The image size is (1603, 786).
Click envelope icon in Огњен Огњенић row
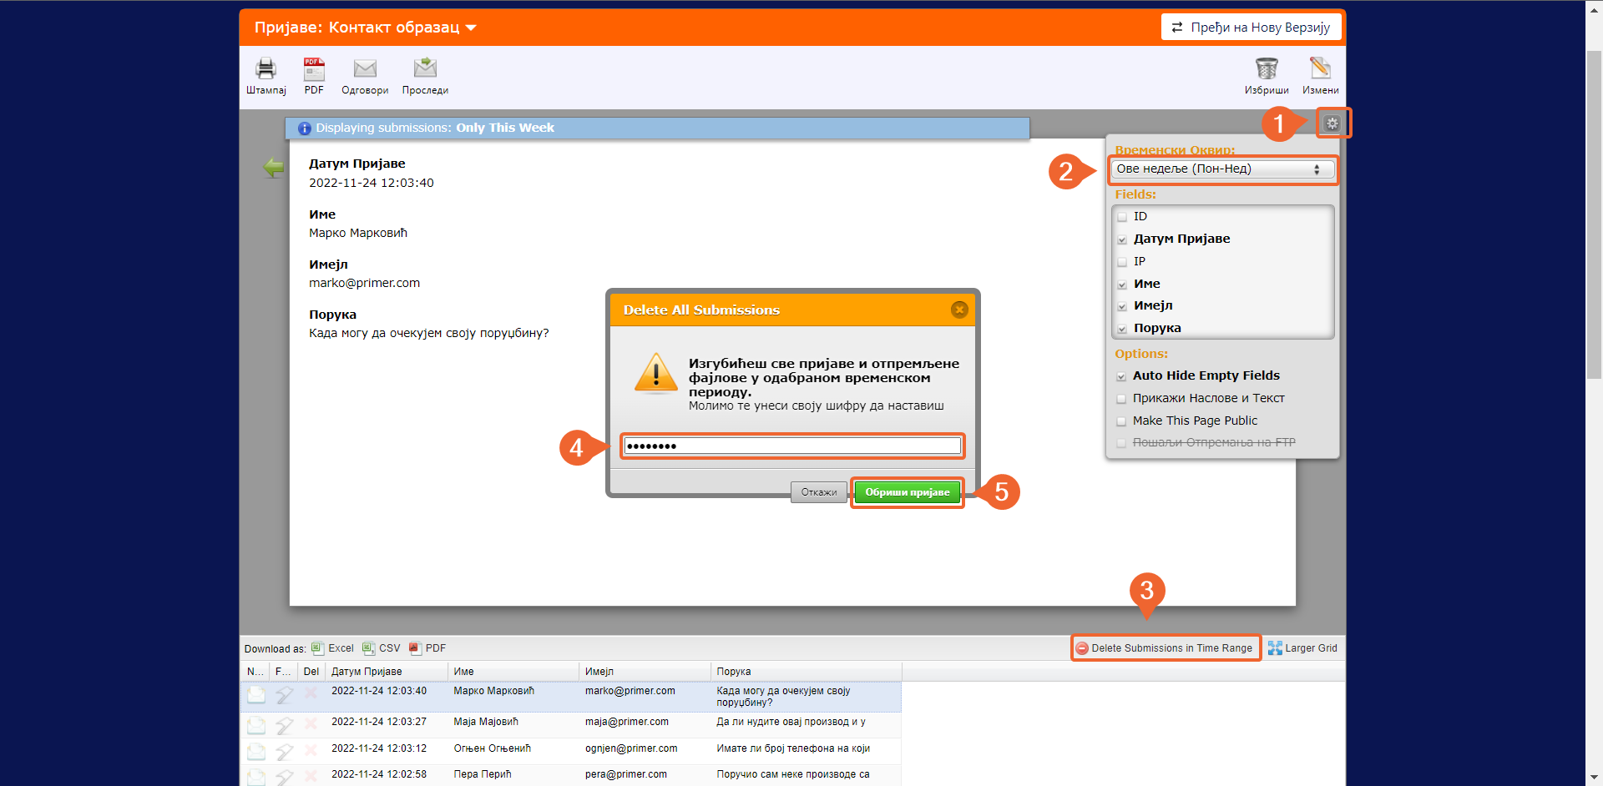pos(256,752)
